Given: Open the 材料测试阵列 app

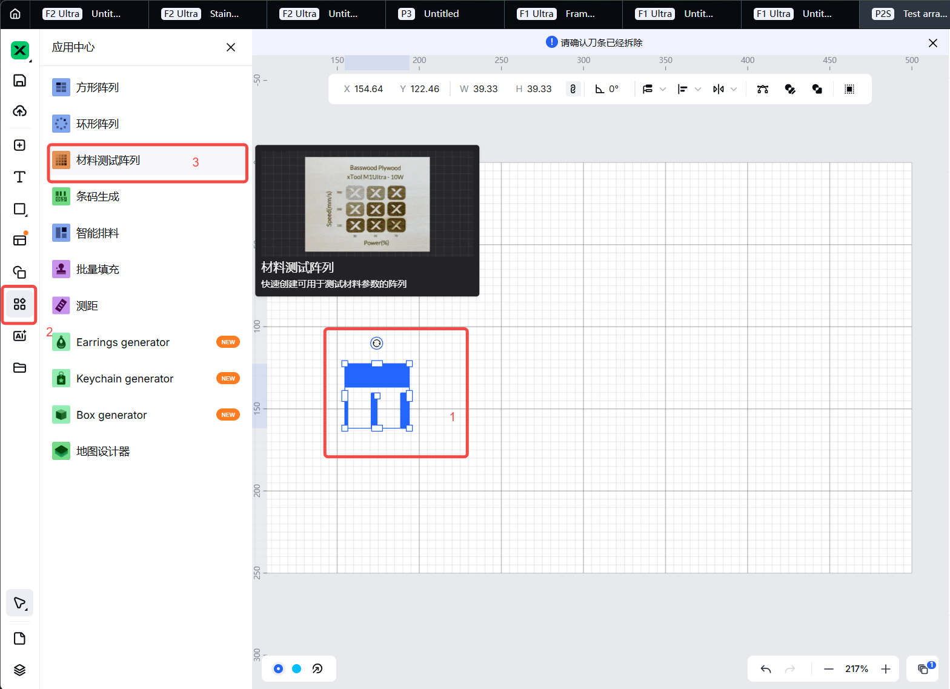Looking at the screenshot, I should (x=108, y=161).
